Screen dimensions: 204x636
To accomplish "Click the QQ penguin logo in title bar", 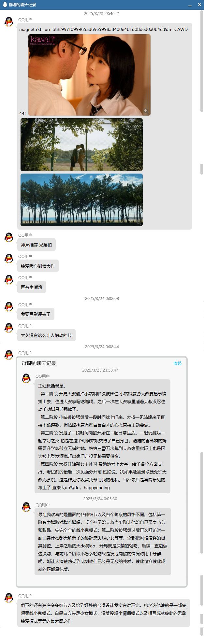I will (5, 5).
